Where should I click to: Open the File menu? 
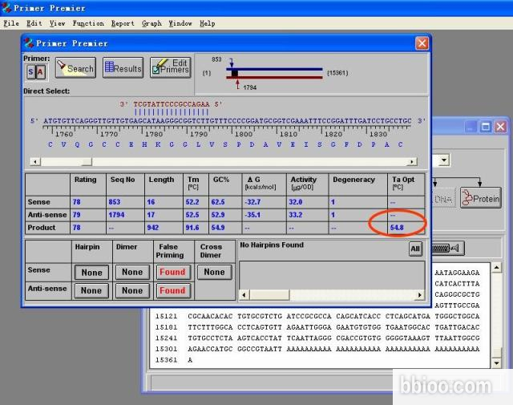[x=11, y=23]
